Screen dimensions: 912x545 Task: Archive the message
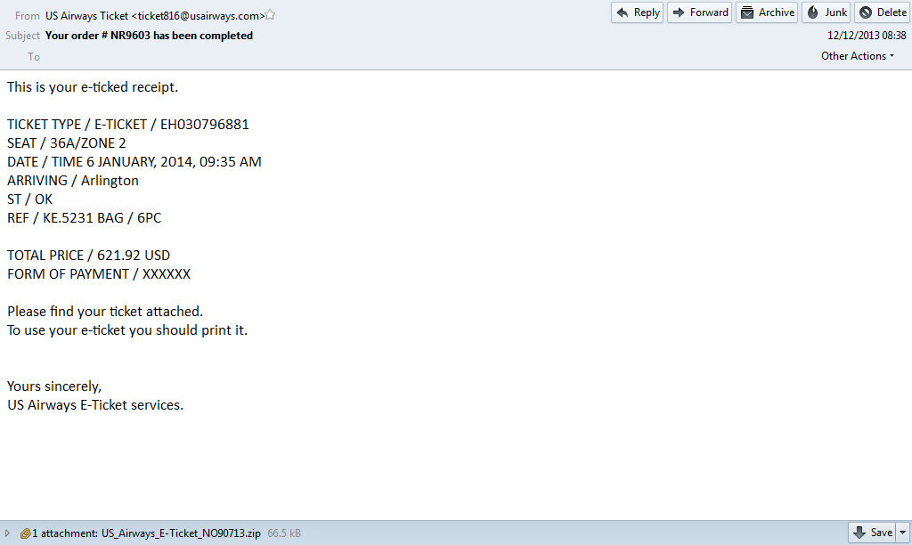pos(767,12)
